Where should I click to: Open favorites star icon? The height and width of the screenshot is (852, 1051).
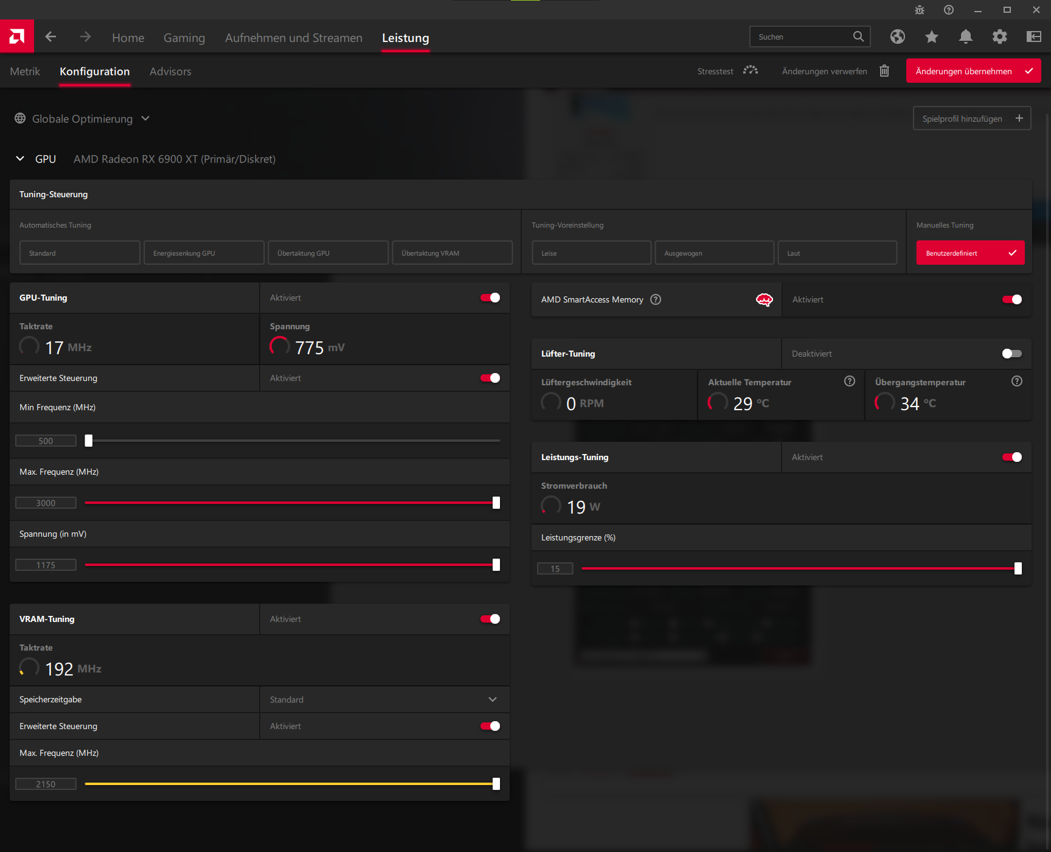coord(932,37)
